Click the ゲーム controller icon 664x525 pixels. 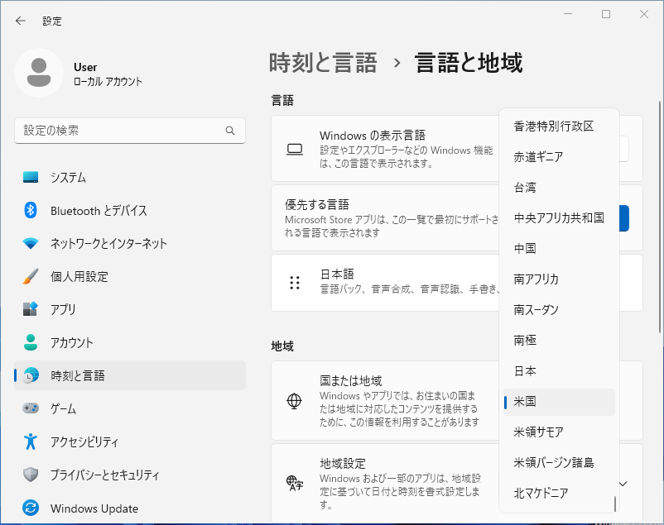31,408
